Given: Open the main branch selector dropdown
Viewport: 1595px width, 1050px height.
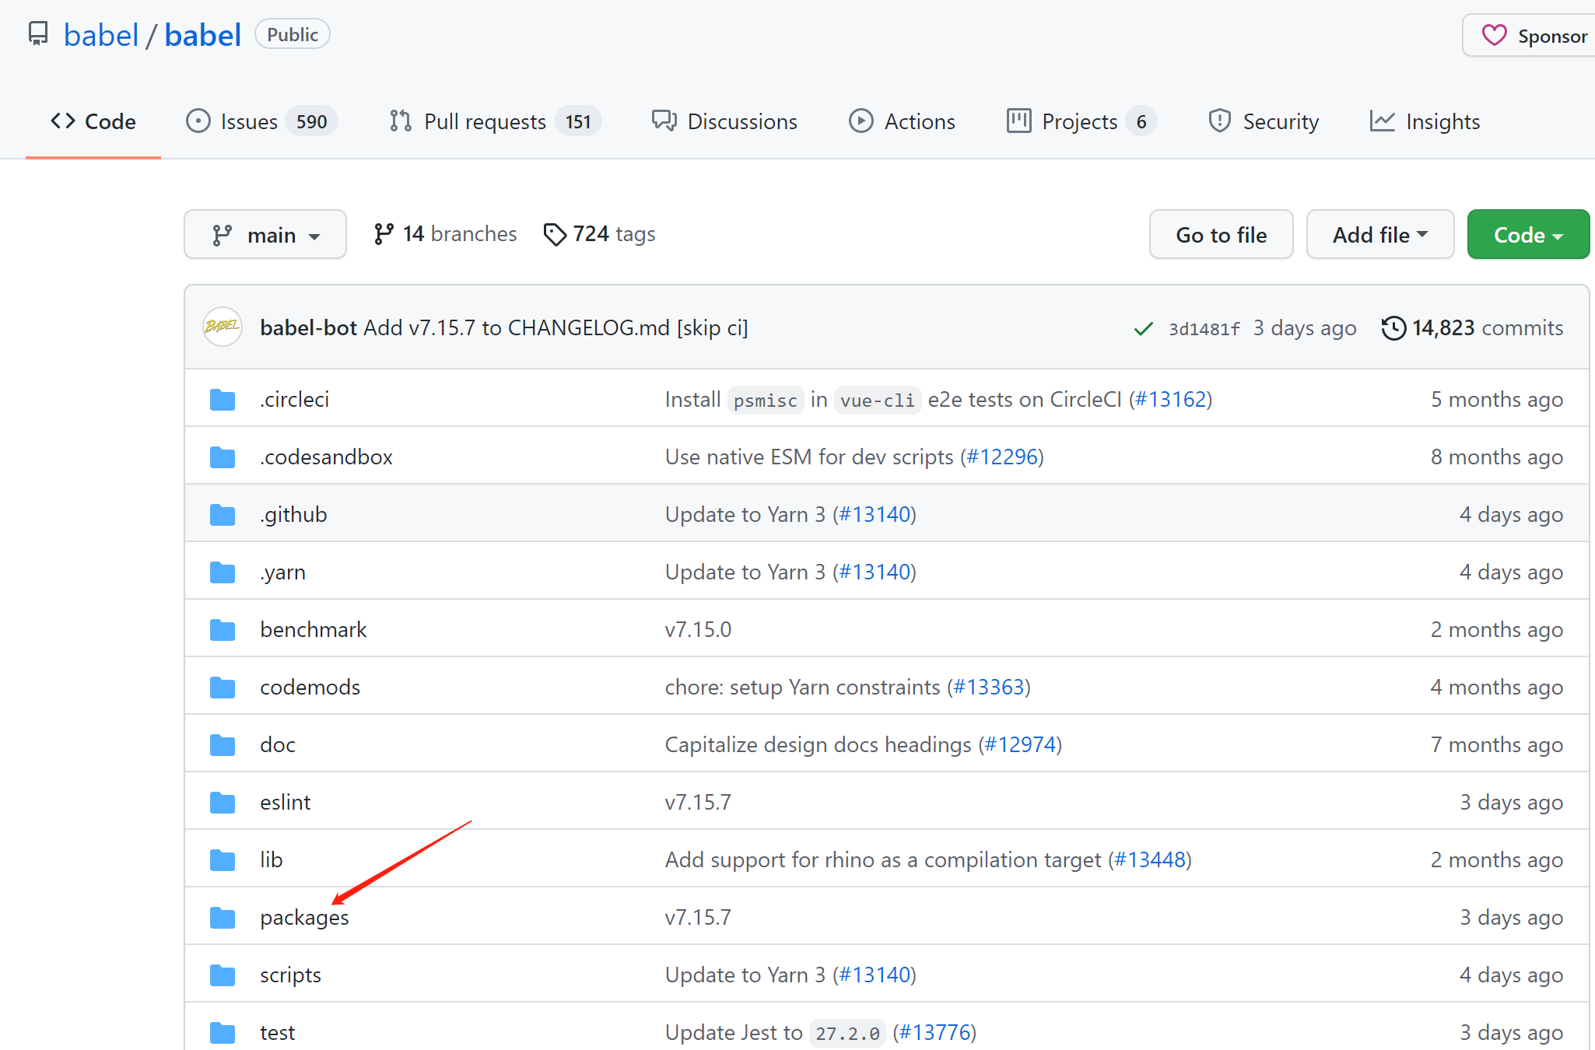Looking at the screenshot, I should click(x=265, y=235).
